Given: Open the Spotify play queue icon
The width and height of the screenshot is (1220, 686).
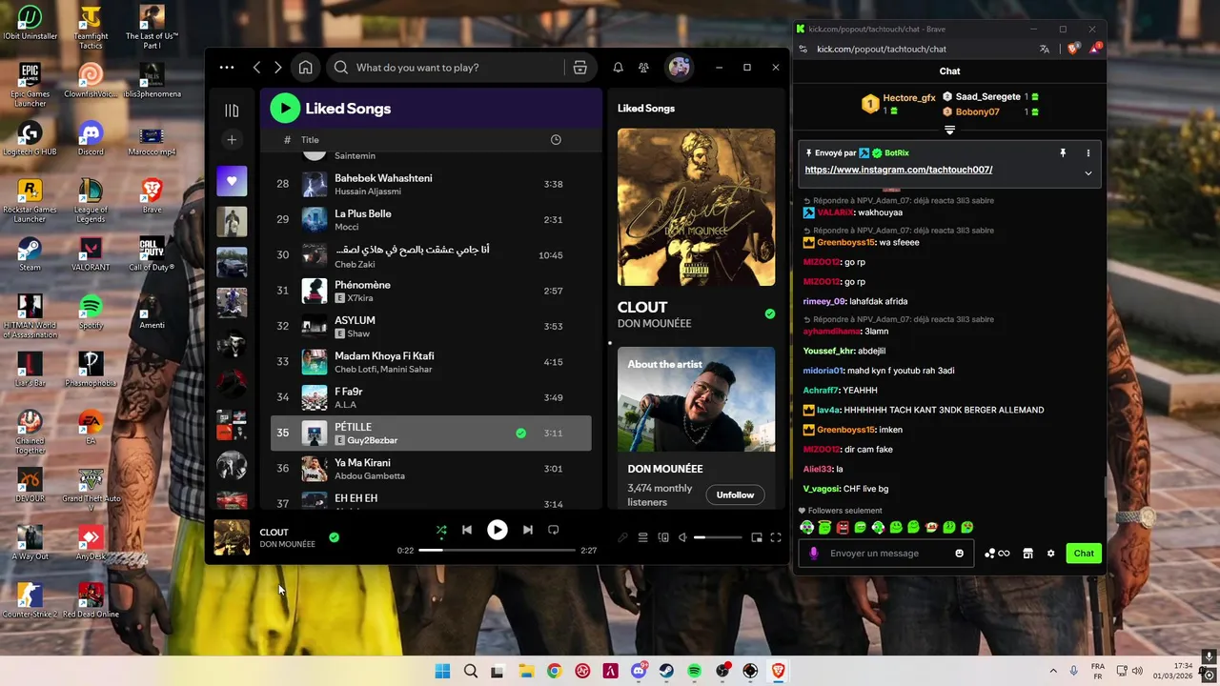Looking at the screenshot, I should (x=642, y=537).
